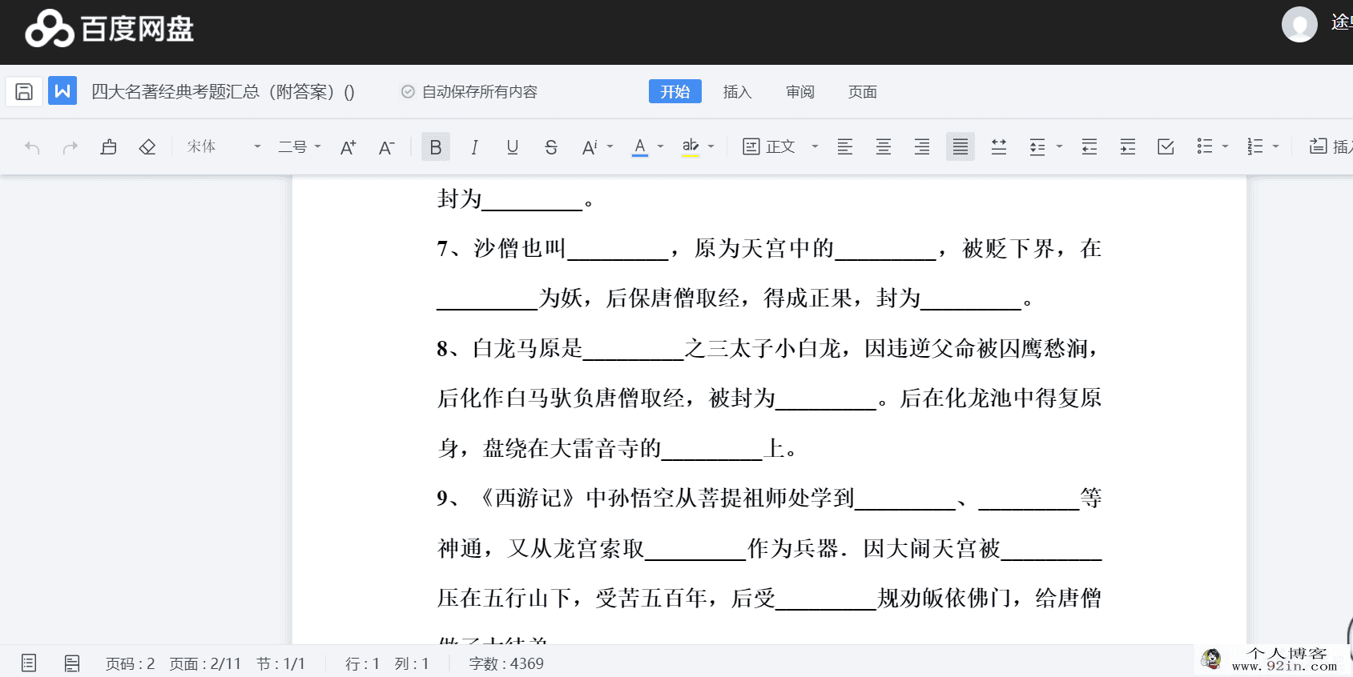
Task: Apply bulleted list
Action: (1205, 147)
